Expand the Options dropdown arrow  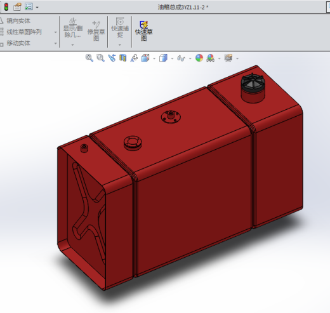click(x=37, y=8)
